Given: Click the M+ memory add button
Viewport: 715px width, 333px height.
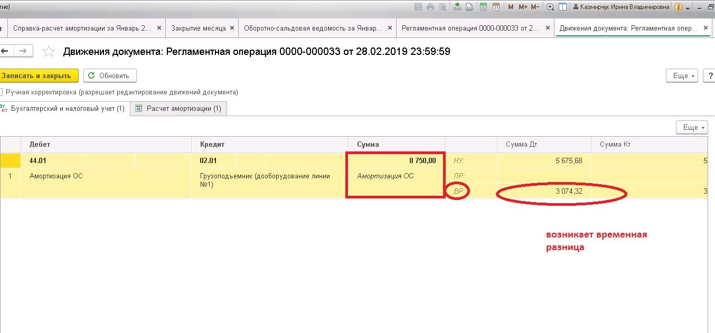Looking at the screenshot, I should 523,7.
